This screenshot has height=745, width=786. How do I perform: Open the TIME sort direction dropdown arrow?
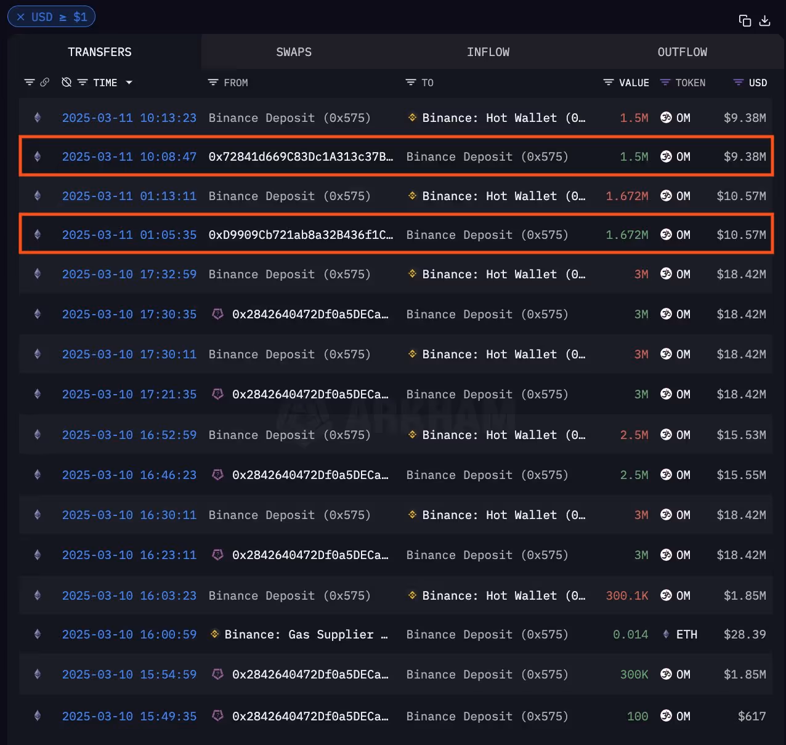(x=129, y=82)
